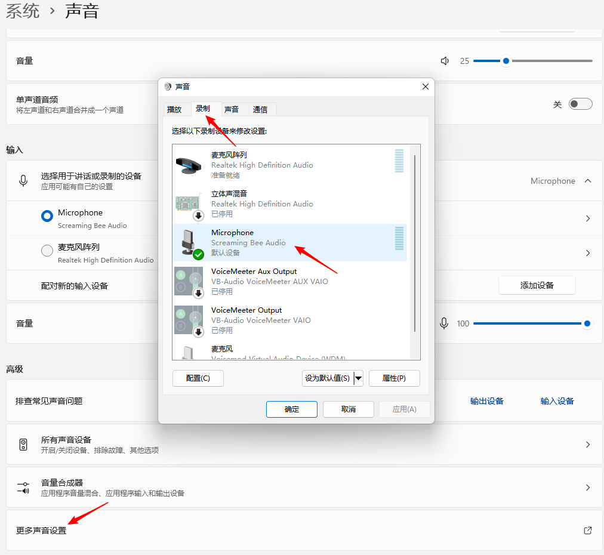Screen dimensions: 604x555
Task: Select the Screaming Bee Microphone device icon
Action: pyautogui.click(x=190, y=243)
